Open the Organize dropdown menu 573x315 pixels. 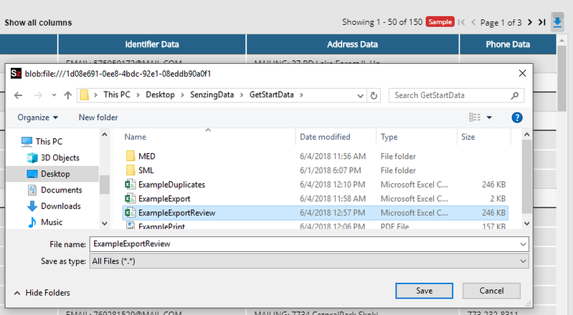(x=38, y=117)
